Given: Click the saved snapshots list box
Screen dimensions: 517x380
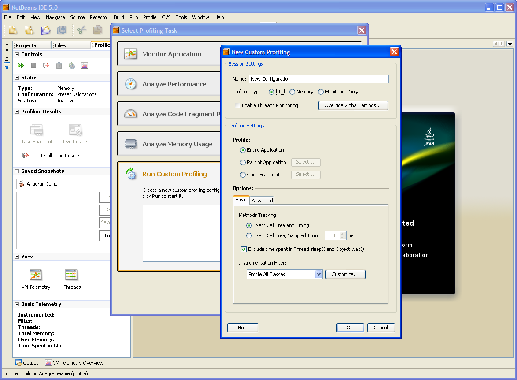Looking at the screenshot, I should pos(56,220).
